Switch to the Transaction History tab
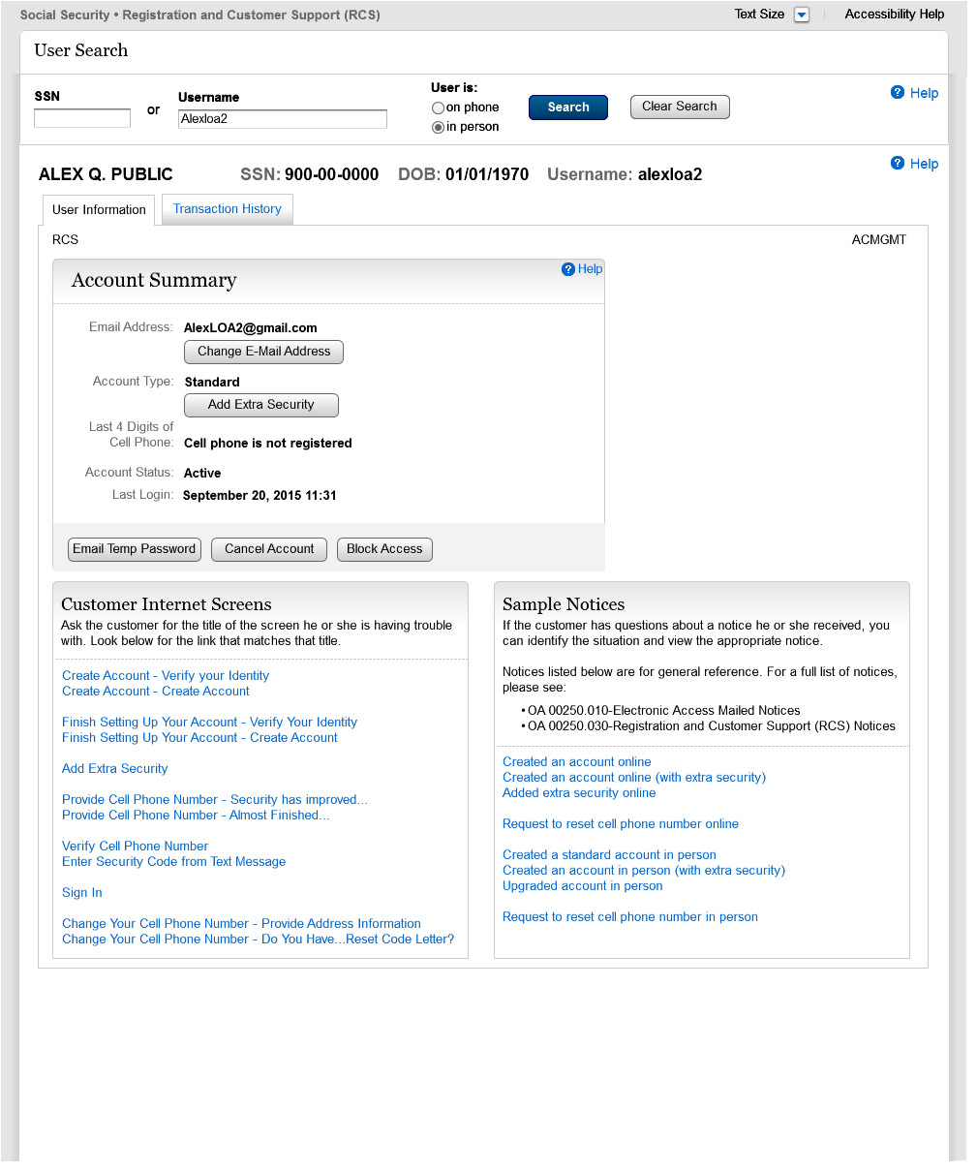977x1171 pixels. 227,208
